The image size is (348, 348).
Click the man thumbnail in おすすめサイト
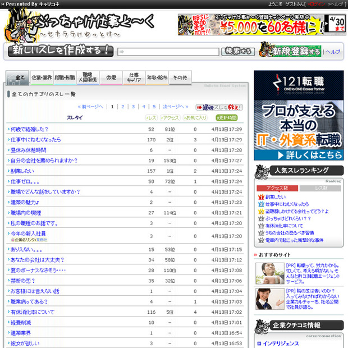coord(270,273)
